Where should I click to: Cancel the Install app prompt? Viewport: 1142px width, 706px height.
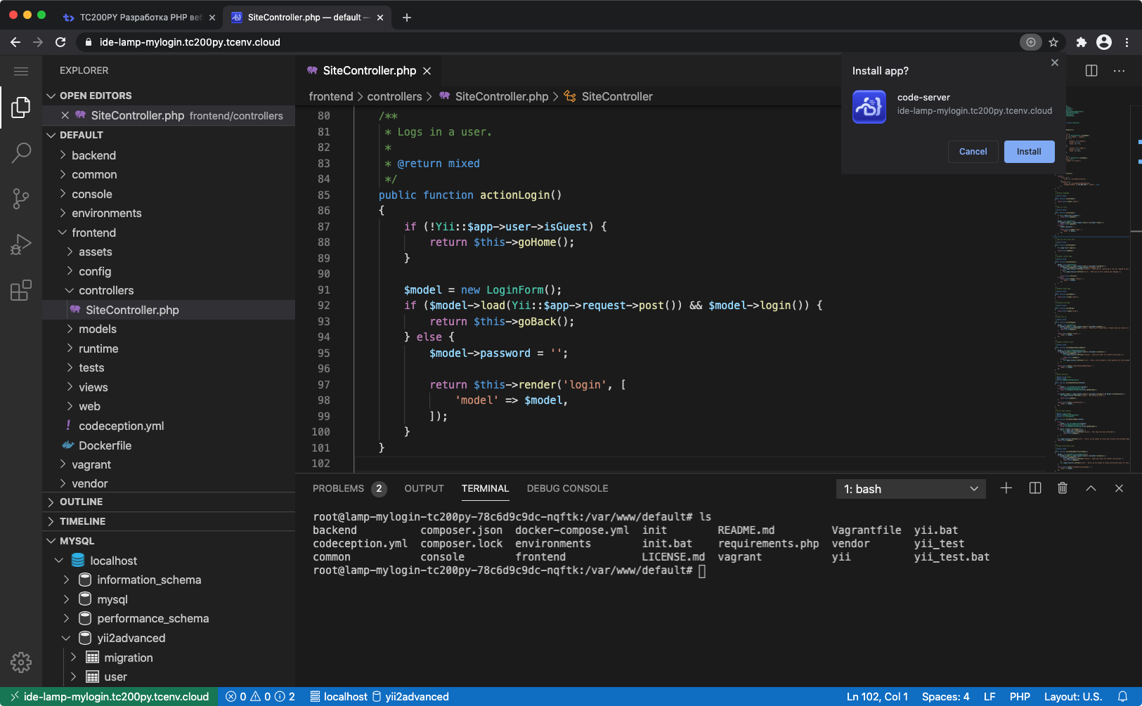973,151
